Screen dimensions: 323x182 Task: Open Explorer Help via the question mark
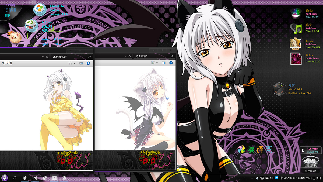88,63
